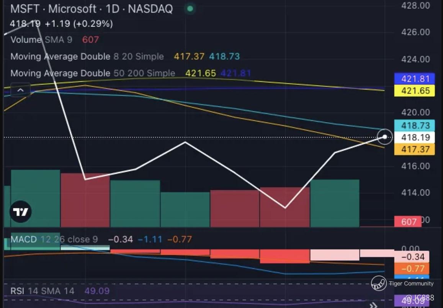Click the largest red MACD histogram bar
This screenshot has height=308, width=443.
click(285, 256)
